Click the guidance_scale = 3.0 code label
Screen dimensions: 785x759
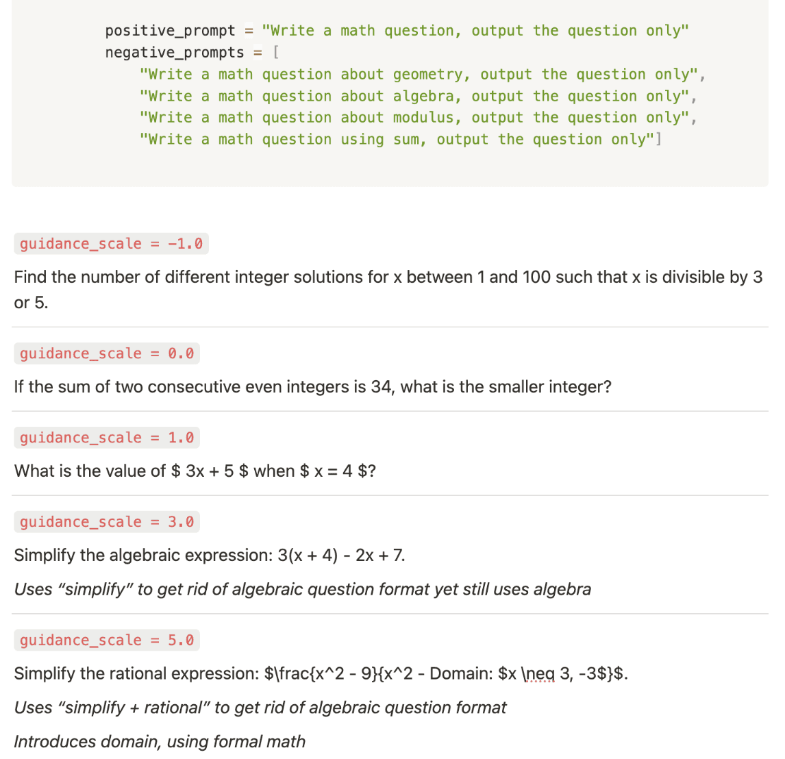107,522
